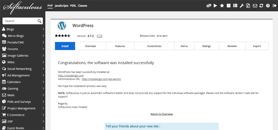This screenshot has width=278, height=130.
Task: Click 'Tell your friends about your new site' heading
Action: tap(133, 126)
